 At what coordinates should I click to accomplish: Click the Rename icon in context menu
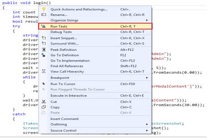[x=44, y=15]
